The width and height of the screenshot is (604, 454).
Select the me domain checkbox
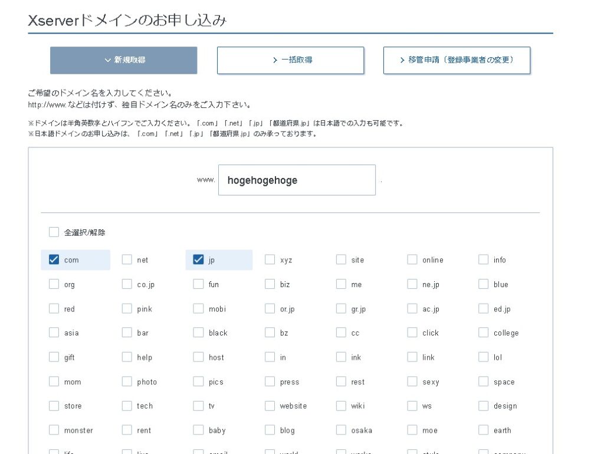[341, 284]
